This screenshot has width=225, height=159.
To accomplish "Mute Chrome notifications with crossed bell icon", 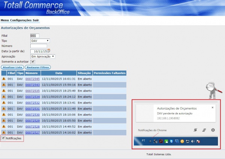I will (x=195, y=130).
